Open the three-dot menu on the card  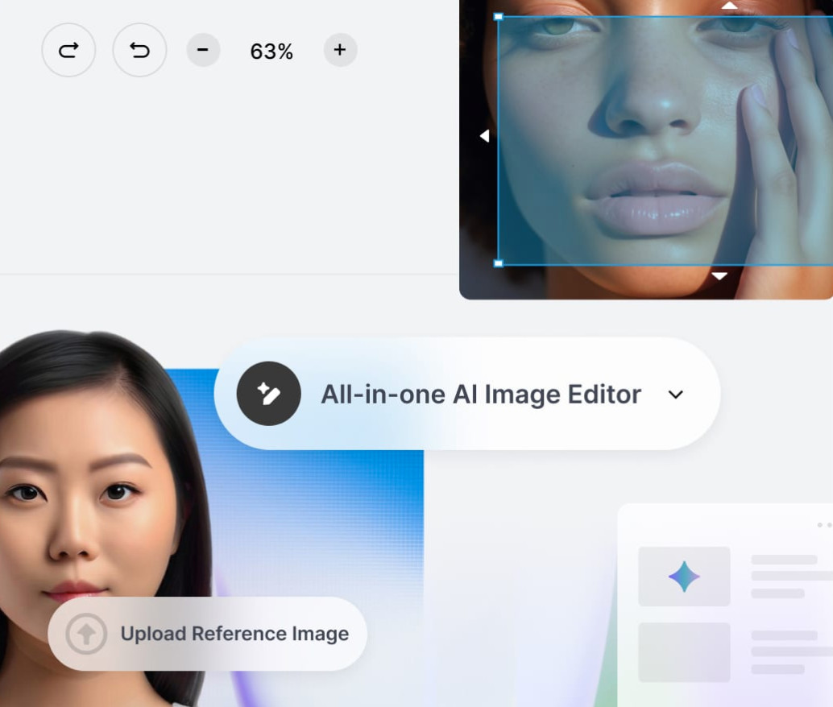(x=823, y=525)
